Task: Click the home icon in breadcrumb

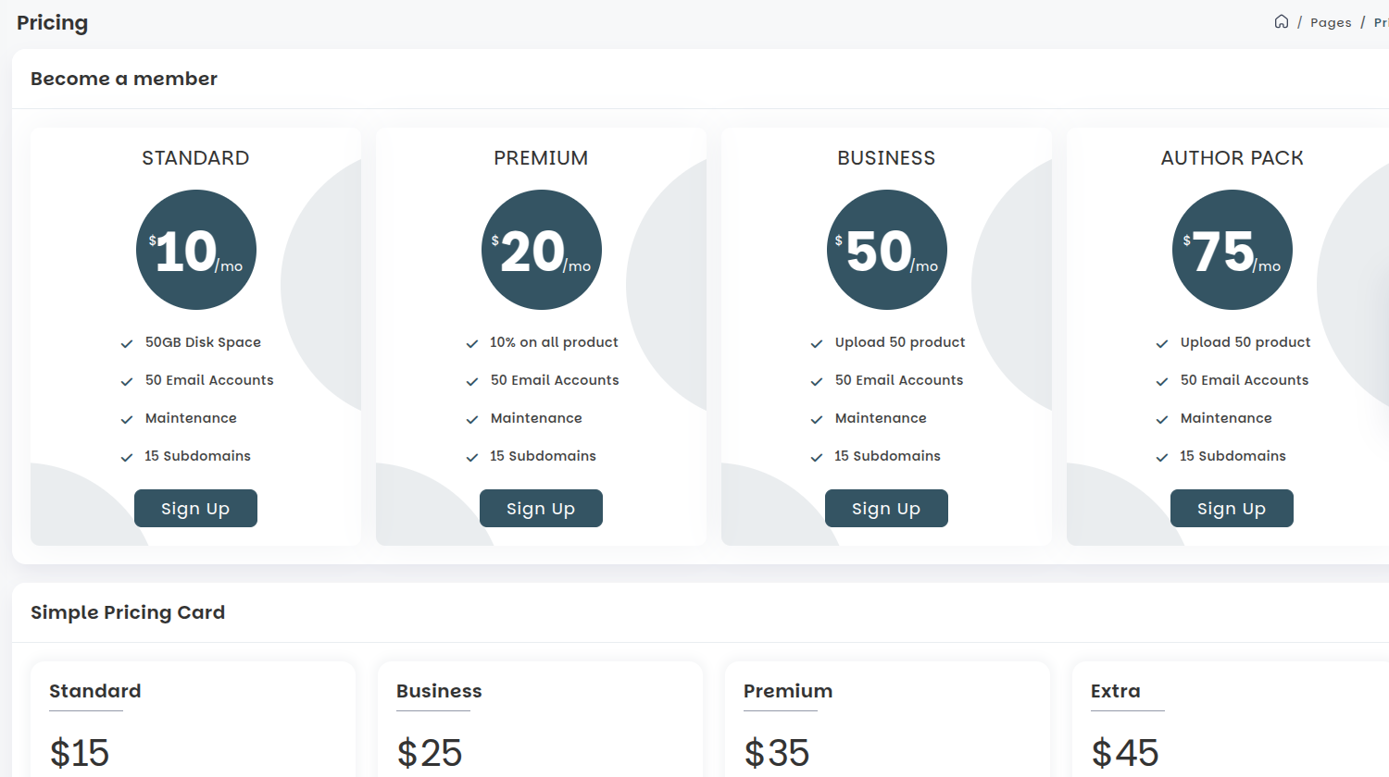Action: pyautogui.click(x=1281, y=22)
